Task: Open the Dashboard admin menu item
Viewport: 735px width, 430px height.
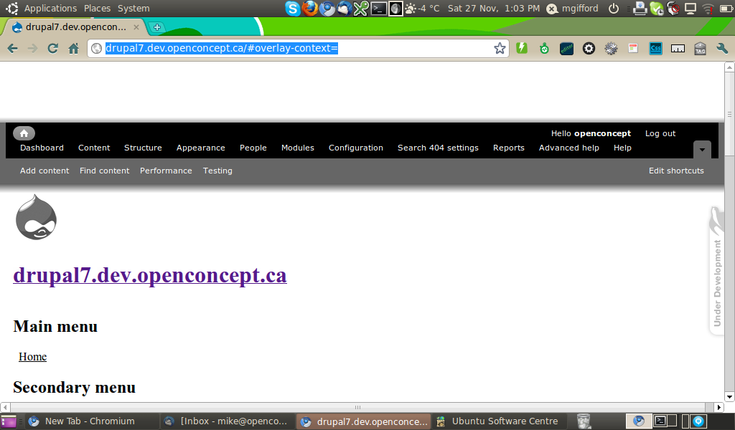Action: (x=42, y=148)
